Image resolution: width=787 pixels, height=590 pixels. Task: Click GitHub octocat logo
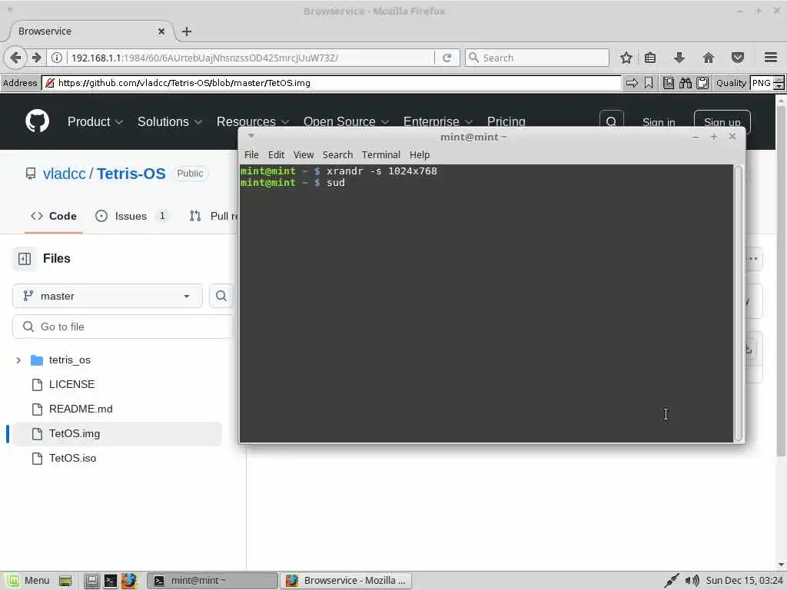tap(37, 121)
